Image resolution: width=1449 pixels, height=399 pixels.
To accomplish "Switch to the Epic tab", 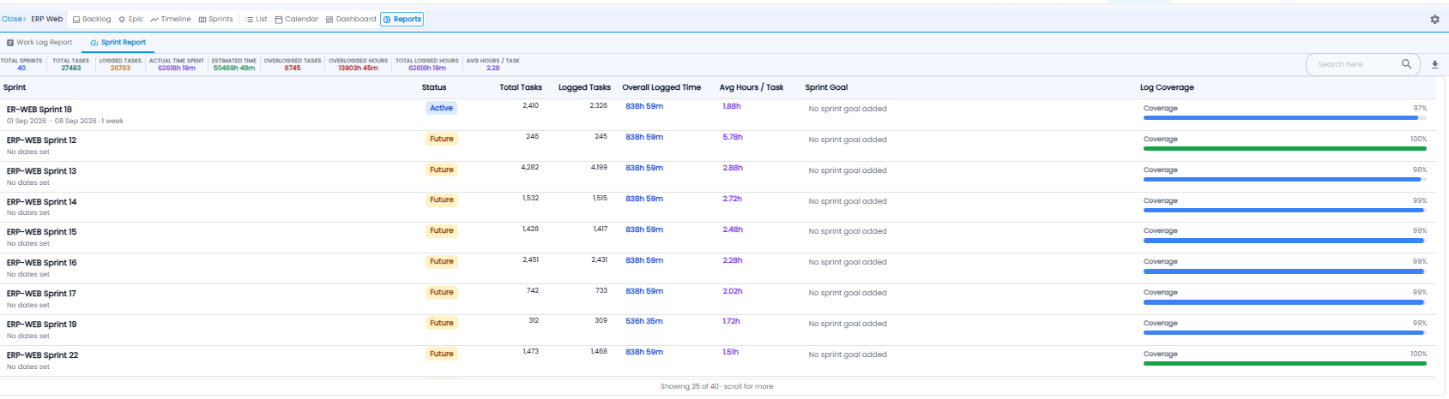I will (130, 19).
